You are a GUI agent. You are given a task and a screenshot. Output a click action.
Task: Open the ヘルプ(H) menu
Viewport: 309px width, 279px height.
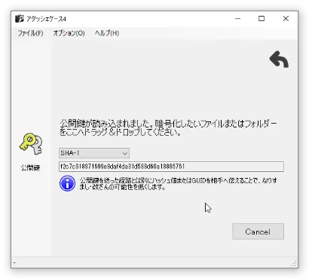107,33
